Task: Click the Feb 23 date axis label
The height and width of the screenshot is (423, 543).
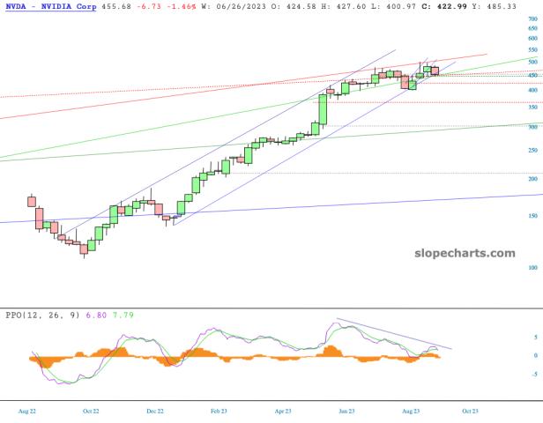Action: tap(219, 412)
